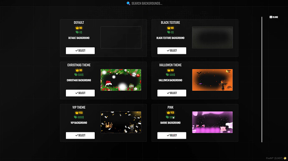Close the backgrounds menu
This screenshot has width=288, height=161.
(274, 17)
